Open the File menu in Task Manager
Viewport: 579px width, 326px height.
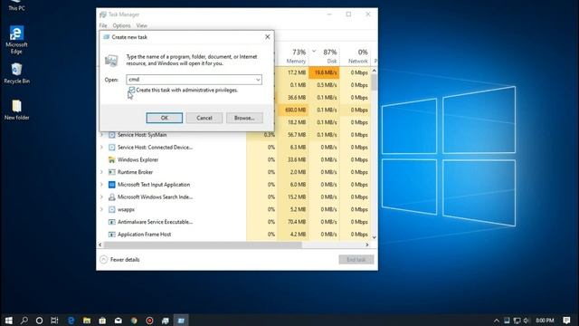coord(103,25)
